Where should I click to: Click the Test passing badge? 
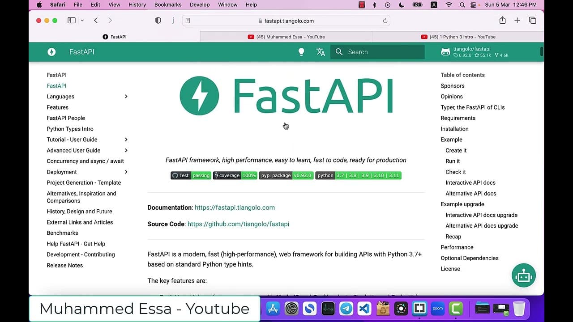point(191,175)
